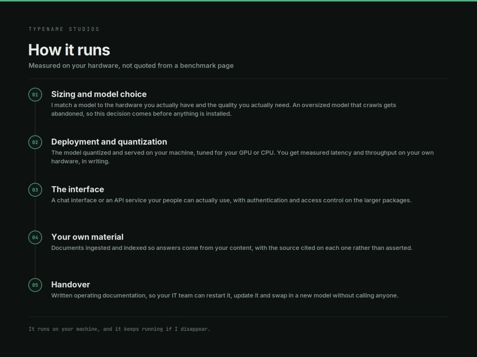Click footer 'It runs on your machine' text
The width and height of the screenshot is (477, 357).
point(119,329)
